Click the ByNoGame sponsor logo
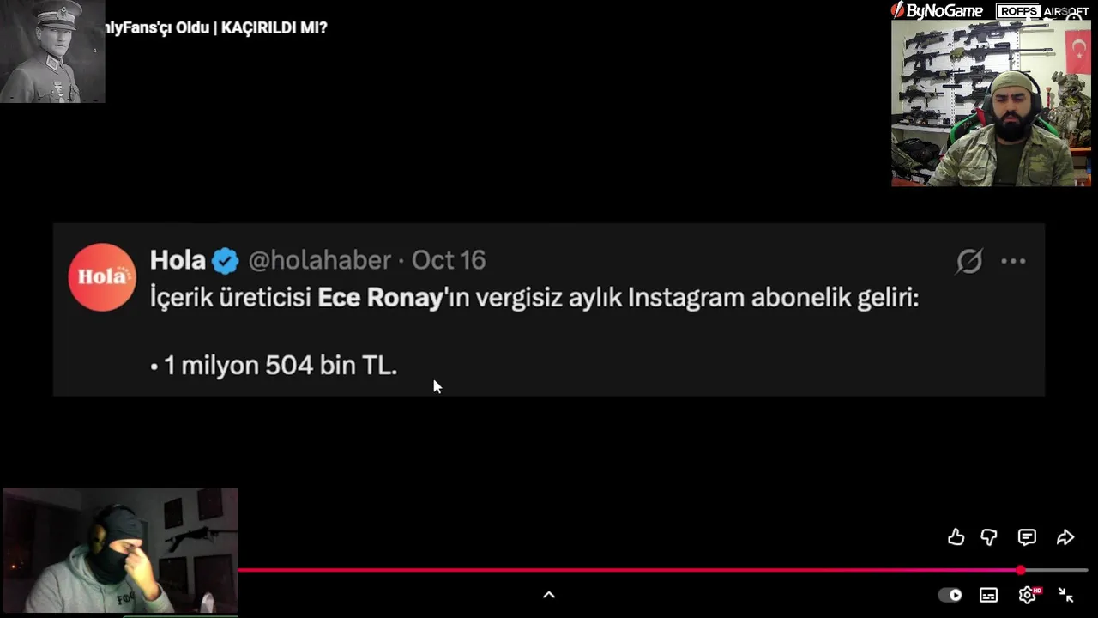 pos(937,10)
